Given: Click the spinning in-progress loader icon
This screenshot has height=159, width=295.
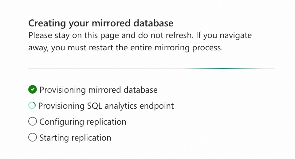Looking at the screenshot, I should coord(32,106).
